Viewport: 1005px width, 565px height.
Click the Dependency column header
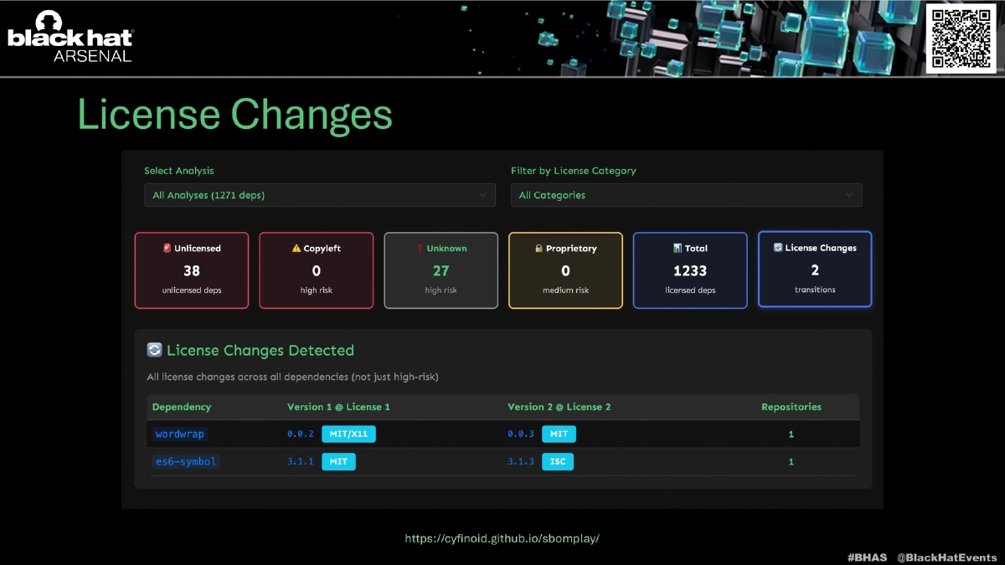pyautogui.click(x=182, y=407)
